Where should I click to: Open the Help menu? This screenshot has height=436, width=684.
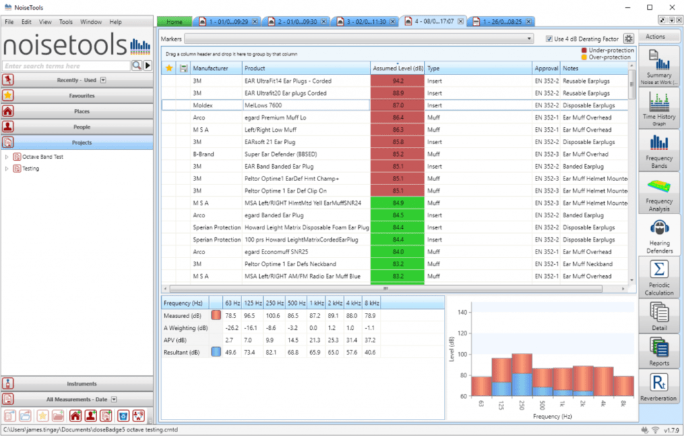[115, 22]
